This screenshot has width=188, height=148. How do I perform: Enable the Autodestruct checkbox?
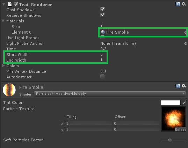[x=102, y=77]
